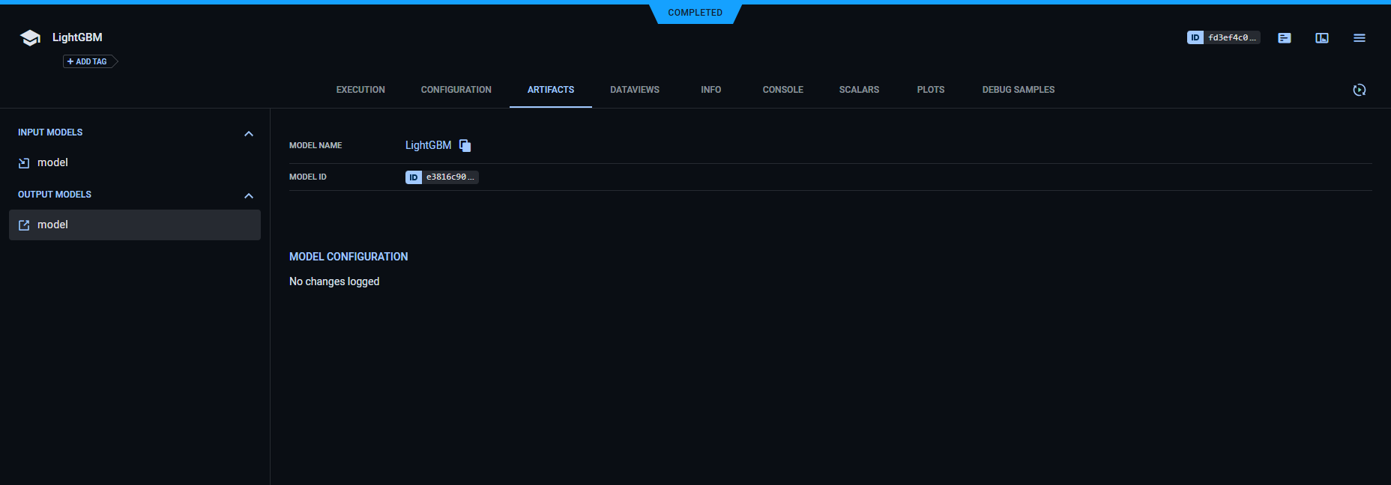Copy the LightGBM model name
The image size is (1391, 485).
[x=465, y=145]
